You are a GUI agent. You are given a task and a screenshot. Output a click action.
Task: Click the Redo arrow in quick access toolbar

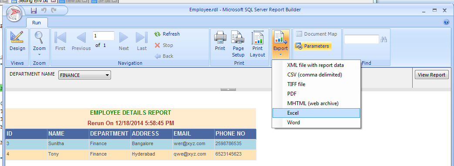coord(54,10)
